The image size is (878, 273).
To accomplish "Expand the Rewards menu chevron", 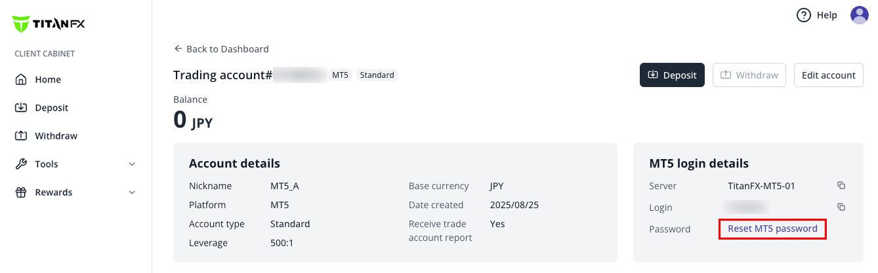I will [132, 192].
